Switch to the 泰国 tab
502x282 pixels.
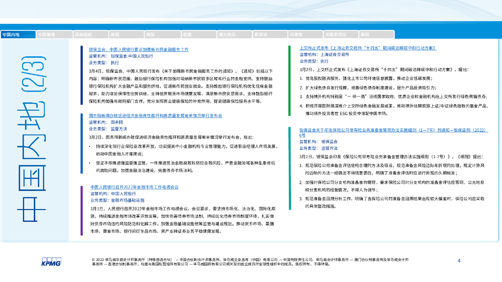coord(377,35)
